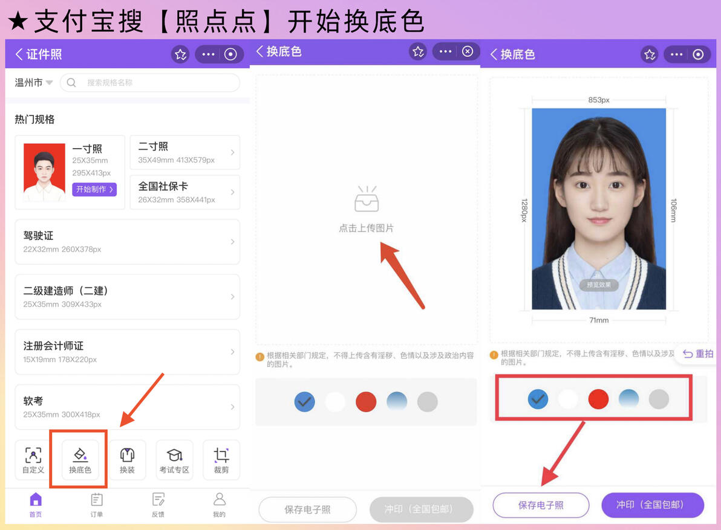Open the more options dots on the 证件照 screen
This screenshot has width=721, height=530.
tap(208, 54)
